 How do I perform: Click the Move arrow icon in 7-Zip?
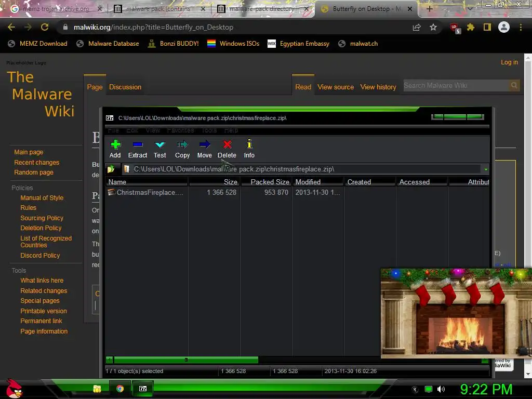tap(205, 149)
